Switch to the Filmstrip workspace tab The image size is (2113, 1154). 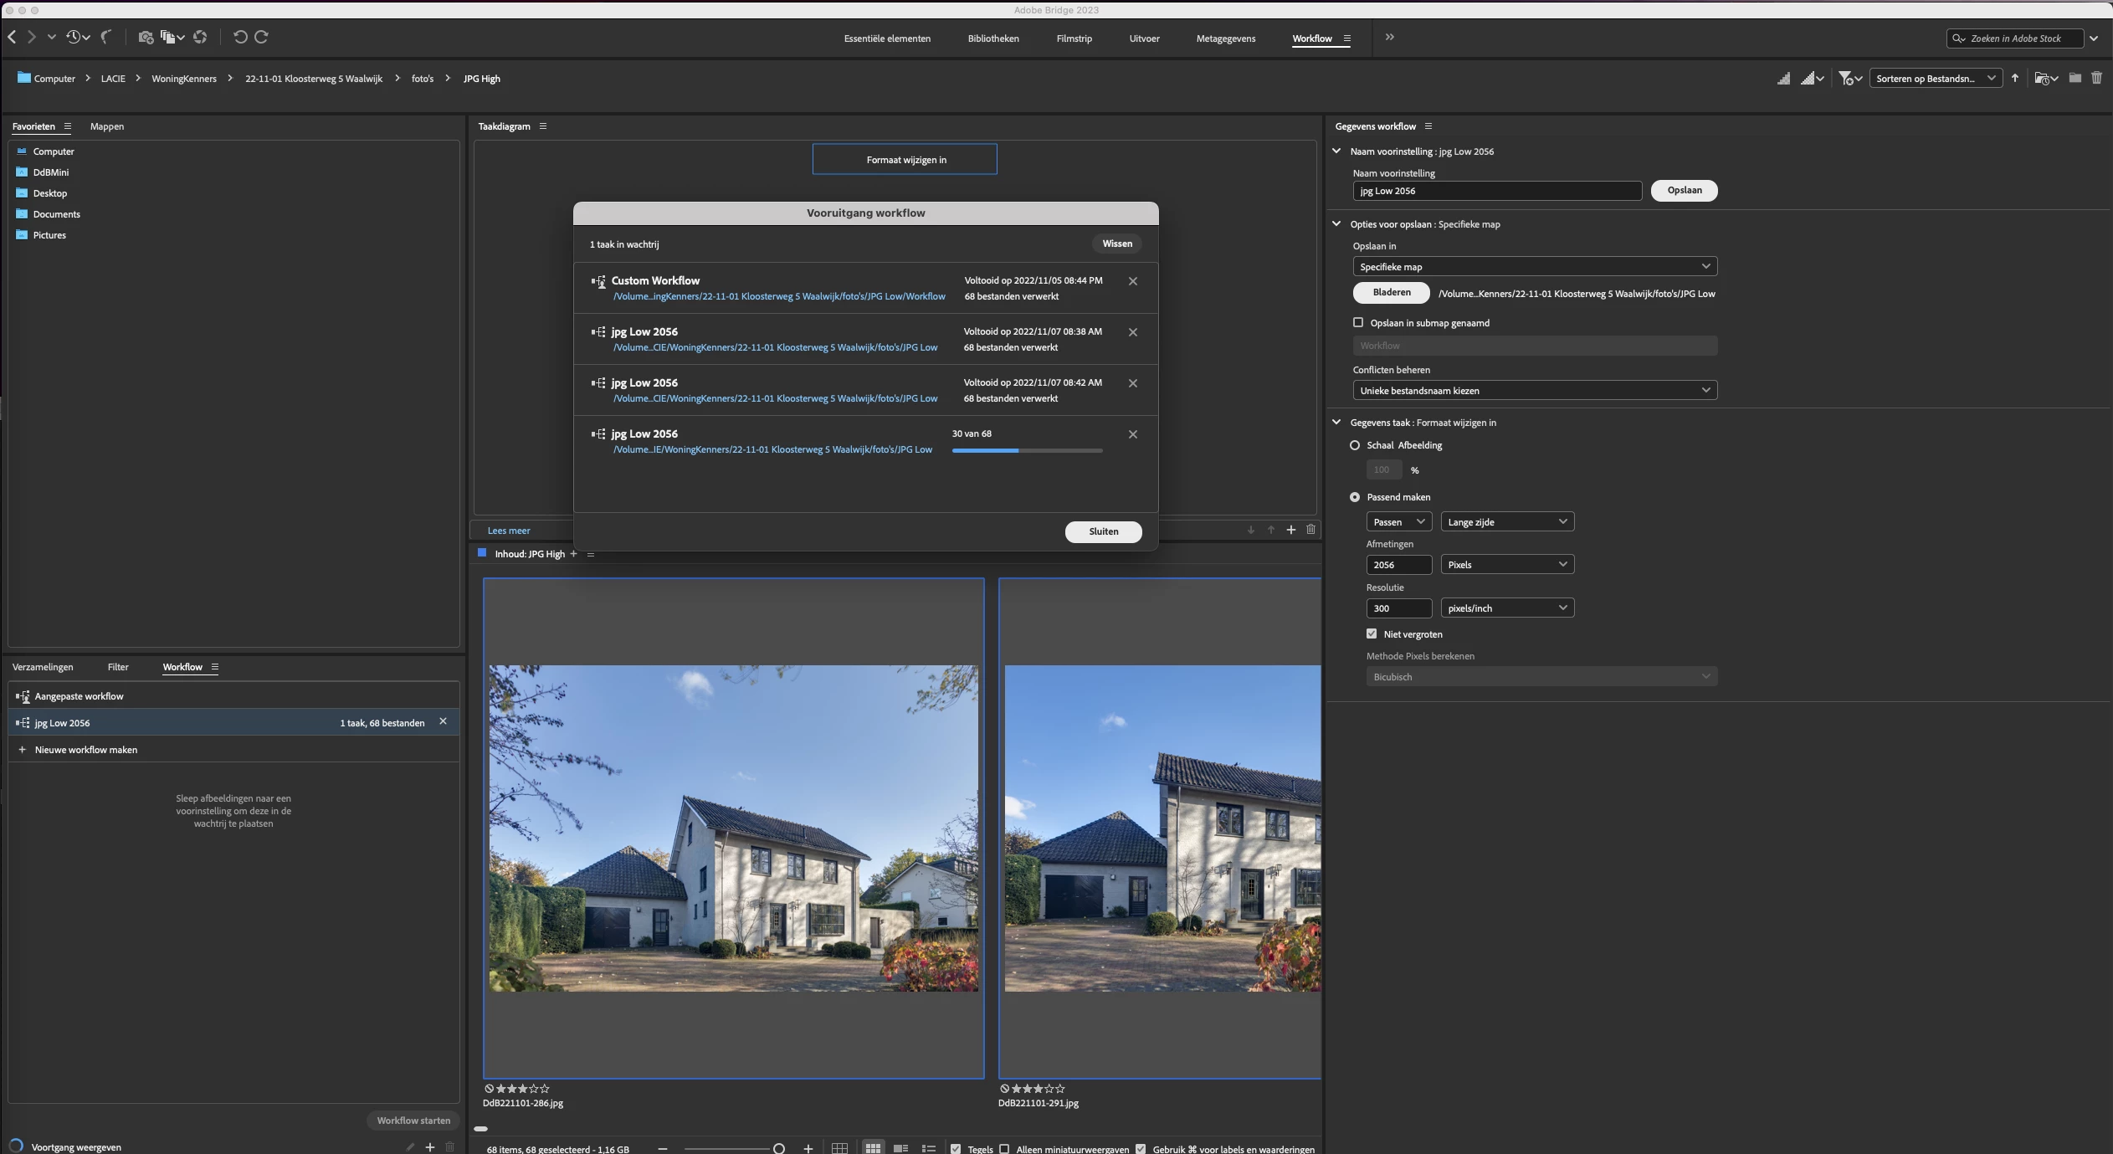pyautogui.click(x=1074, y=38)
